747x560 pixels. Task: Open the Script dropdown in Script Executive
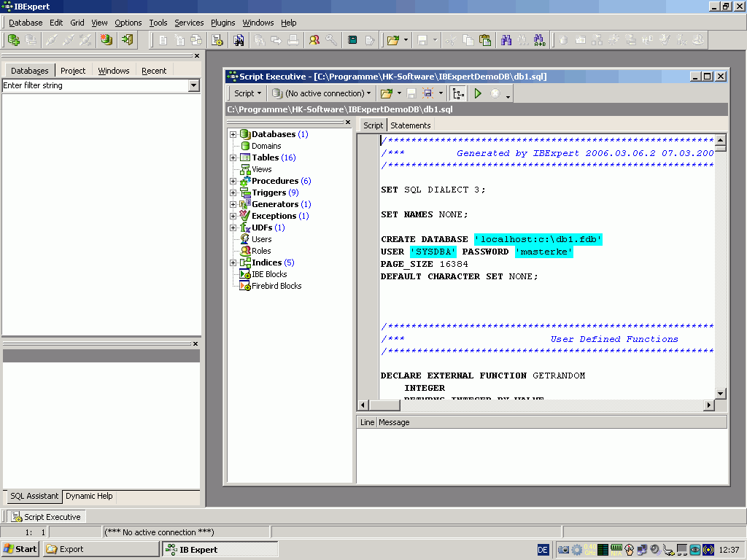(248, 93)
